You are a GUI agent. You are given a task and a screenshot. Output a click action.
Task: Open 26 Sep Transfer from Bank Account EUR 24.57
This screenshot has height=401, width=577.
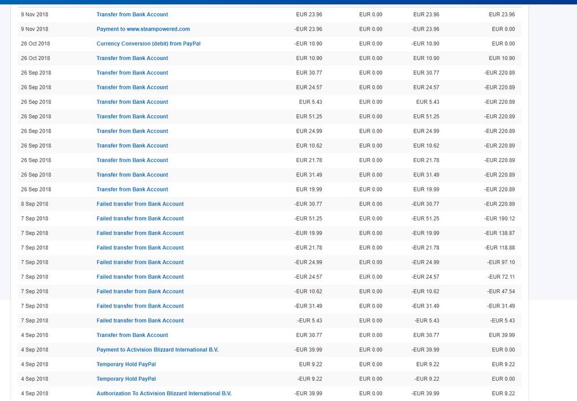click(132, 87)
